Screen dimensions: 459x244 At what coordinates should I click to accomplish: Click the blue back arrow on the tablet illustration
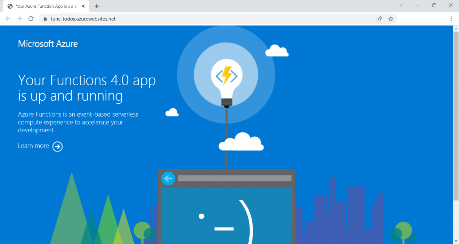(168, 178)
